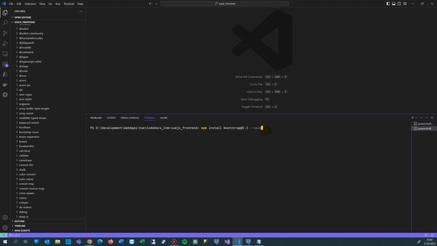Close the terminal panel

pyautogui.click(x=432, y=118)
